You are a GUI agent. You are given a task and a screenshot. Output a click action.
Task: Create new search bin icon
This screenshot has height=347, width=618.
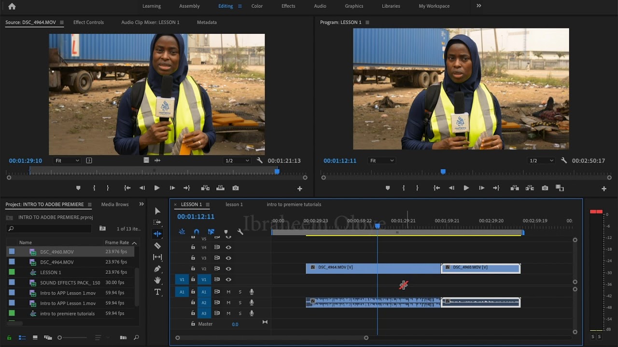coord(102,228)
